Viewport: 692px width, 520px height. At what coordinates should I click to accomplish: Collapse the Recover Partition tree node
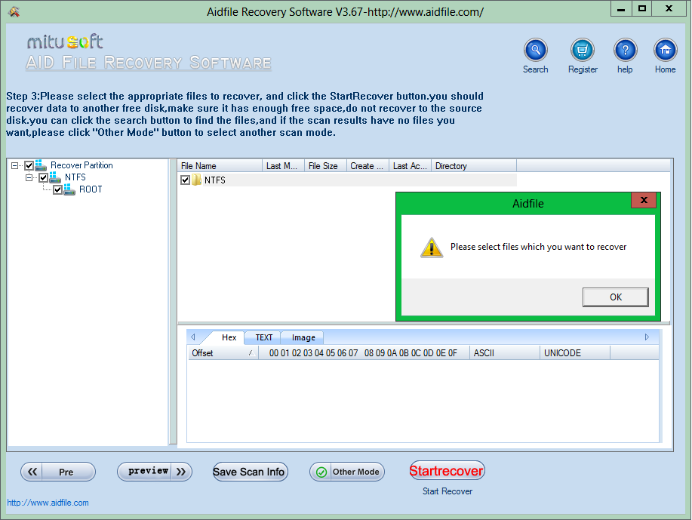click(14, 165)
